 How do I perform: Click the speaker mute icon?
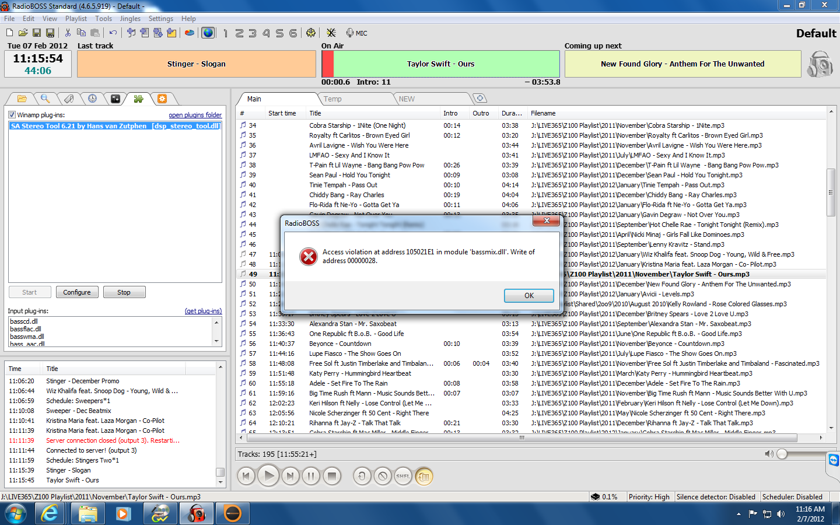[x=769, y=454]
